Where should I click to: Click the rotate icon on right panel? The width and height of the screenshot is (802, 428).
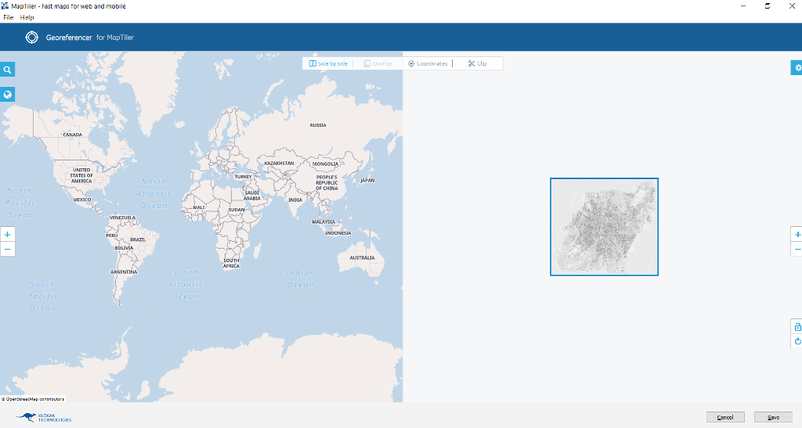(797, 341)
